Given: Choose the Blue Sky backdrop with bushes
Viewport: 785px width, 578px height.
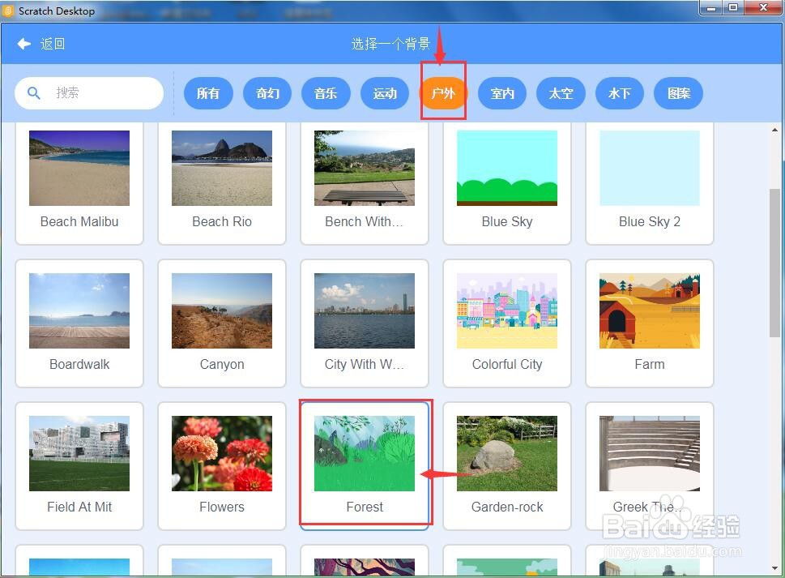Looking at the screenshot, I should (x=507, y=169).
